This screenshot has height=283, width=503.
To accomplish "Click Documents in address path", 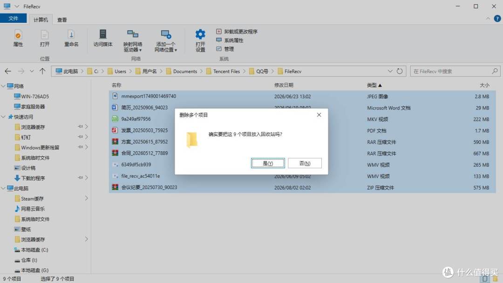I will click(185, 71).
